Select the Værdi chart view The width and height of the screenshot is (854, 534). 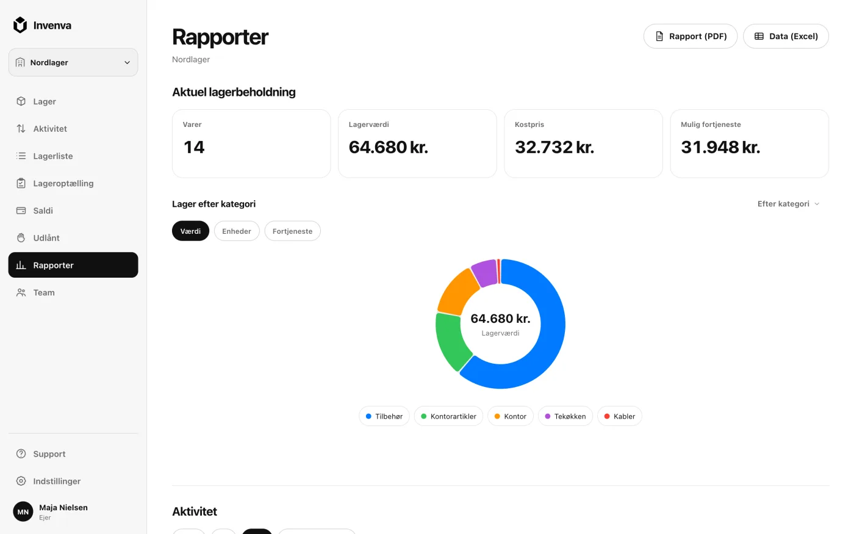[x=190, y=231]
